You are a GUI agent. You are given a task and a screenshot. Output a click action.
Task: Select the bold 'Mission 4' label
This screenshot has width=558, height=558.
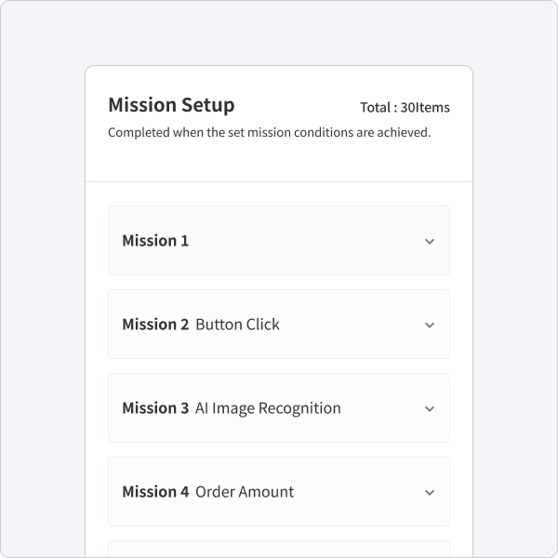[155, 491]
